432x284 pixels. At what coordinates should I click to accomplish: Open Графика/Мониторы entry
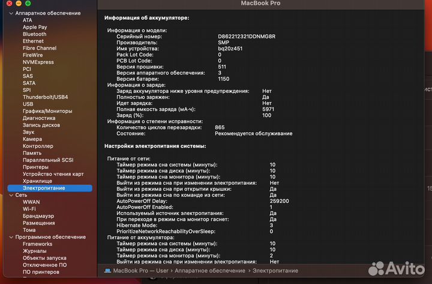47,111
